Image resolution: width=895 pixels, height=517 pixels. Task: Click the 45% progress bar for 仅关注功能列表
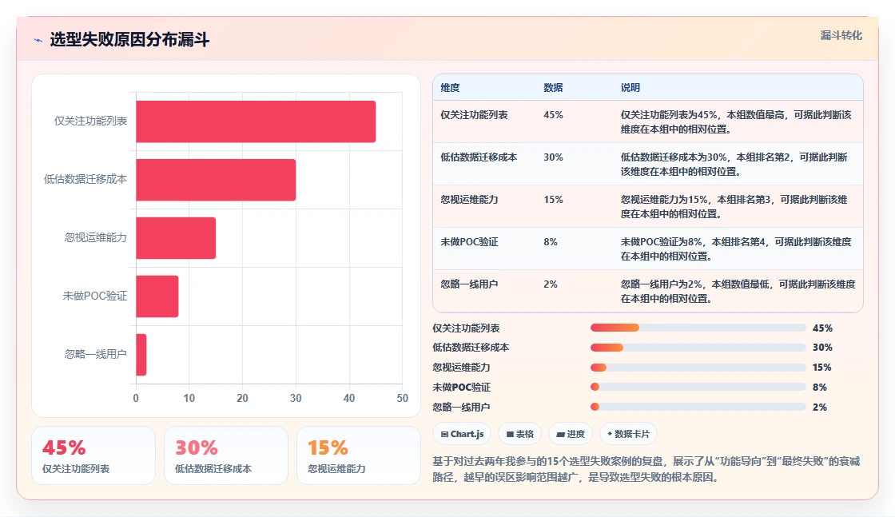pos(698,328)
